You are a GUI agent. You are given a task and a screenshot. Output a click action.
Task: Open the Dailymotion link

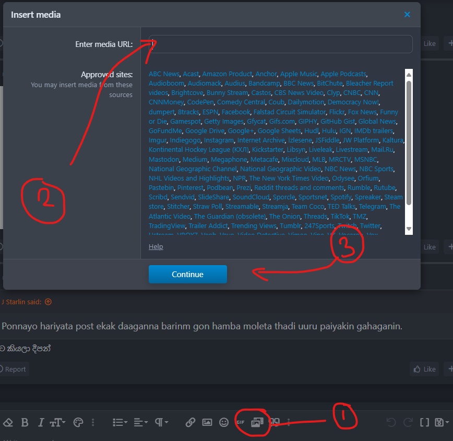tap(306, 102)
